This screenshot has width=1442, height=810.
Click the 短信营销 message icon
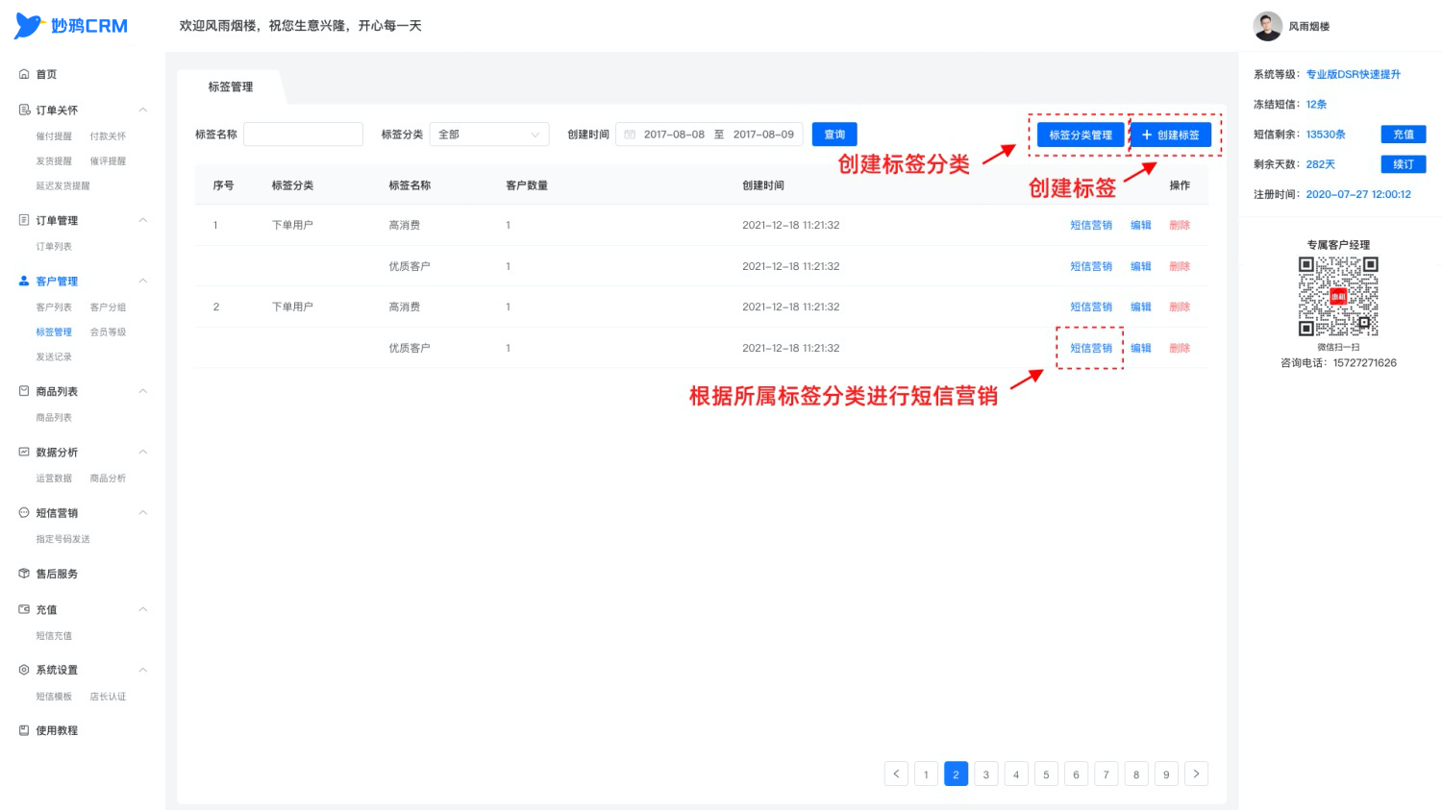point(24,513)
